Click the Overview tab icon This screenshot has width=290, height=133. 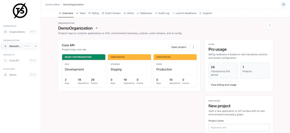60,13
